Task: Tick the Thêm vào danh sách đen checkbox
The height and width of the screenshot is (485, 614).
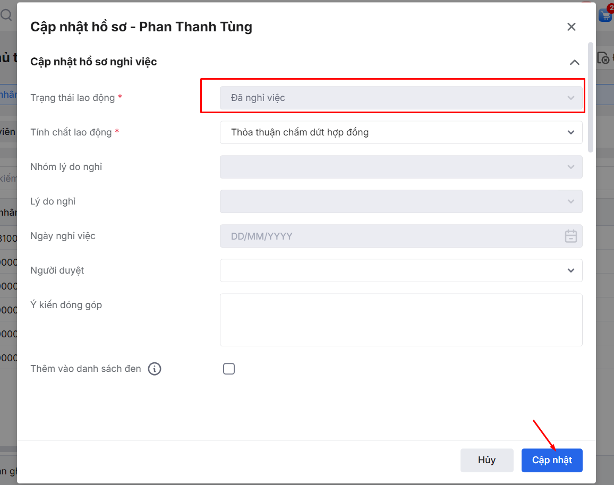Action: click(229, 369)
